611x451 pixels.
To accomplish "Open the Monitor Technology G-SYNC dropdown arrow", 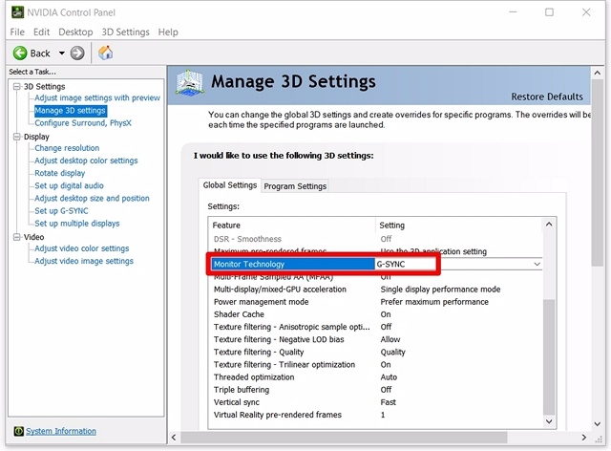I will tap(537, 264).
